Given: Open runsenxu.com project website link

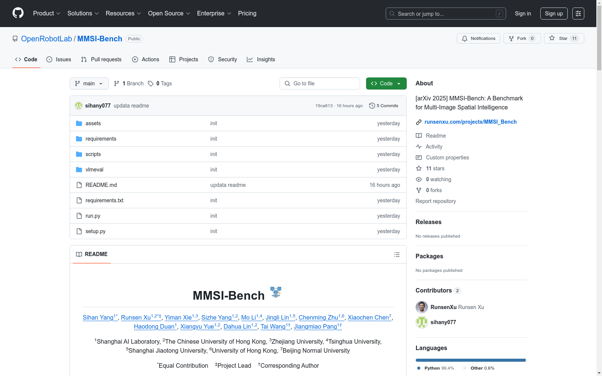Looking at the screenshot, I should [x=471, y=122].
